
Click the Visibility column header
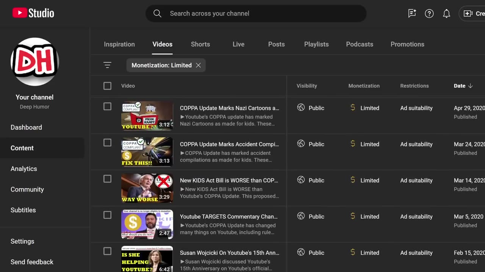click(x=307, y=86)
